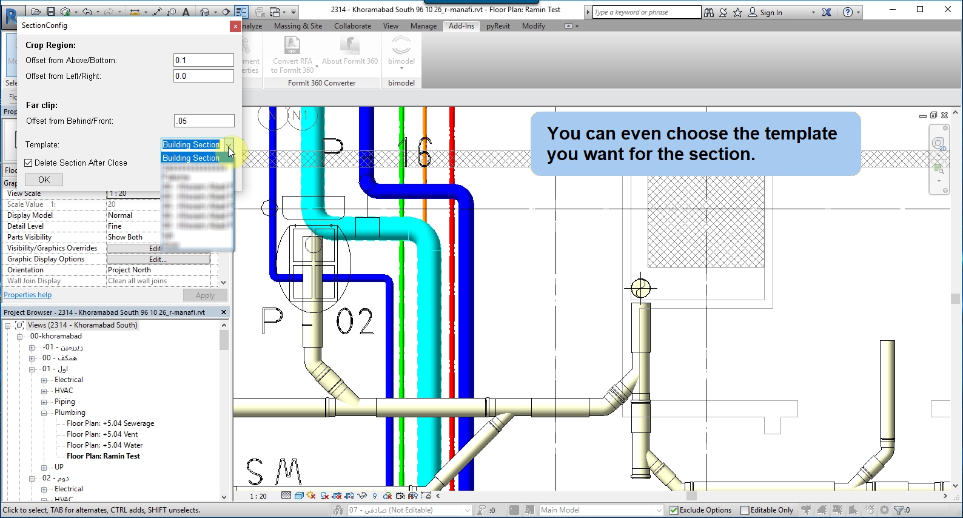Open a file from the Quick Access Toolbar

point(36,12)
